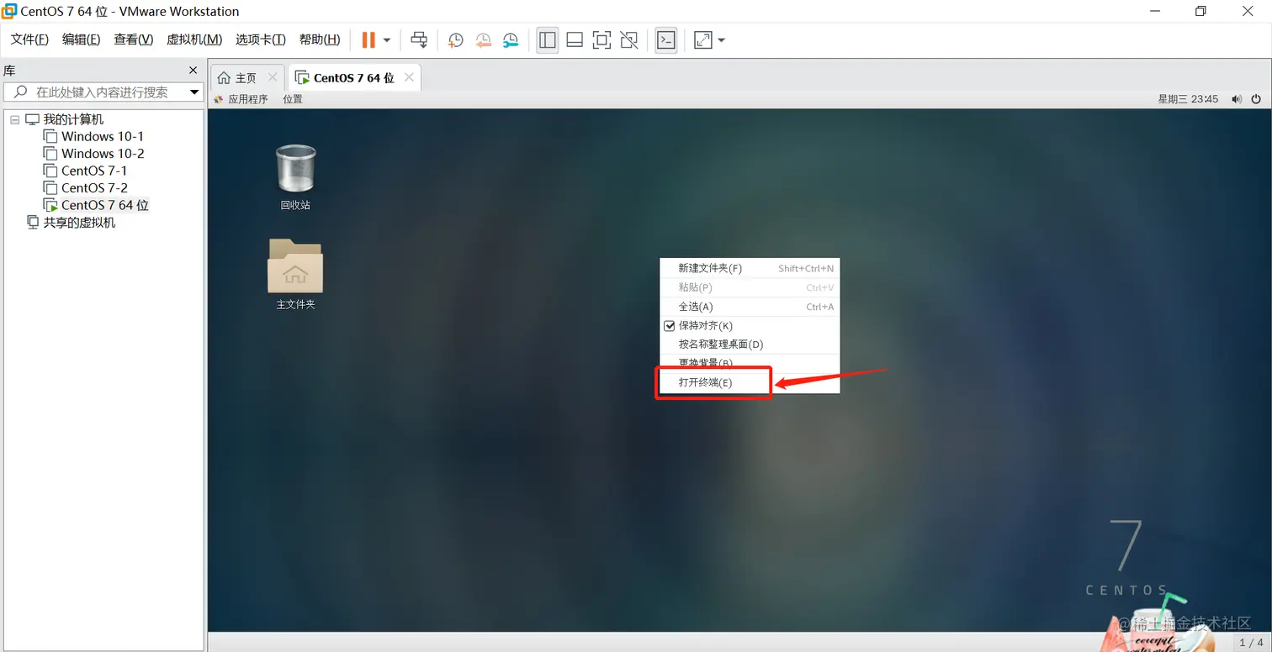Close the CentOS 7 64 位 tab
This screenshot has width=1272, height=652.
409,77
